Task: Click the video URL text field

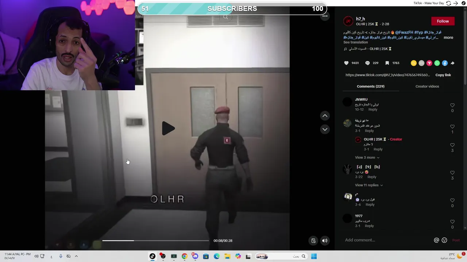Action: point(387,75)
